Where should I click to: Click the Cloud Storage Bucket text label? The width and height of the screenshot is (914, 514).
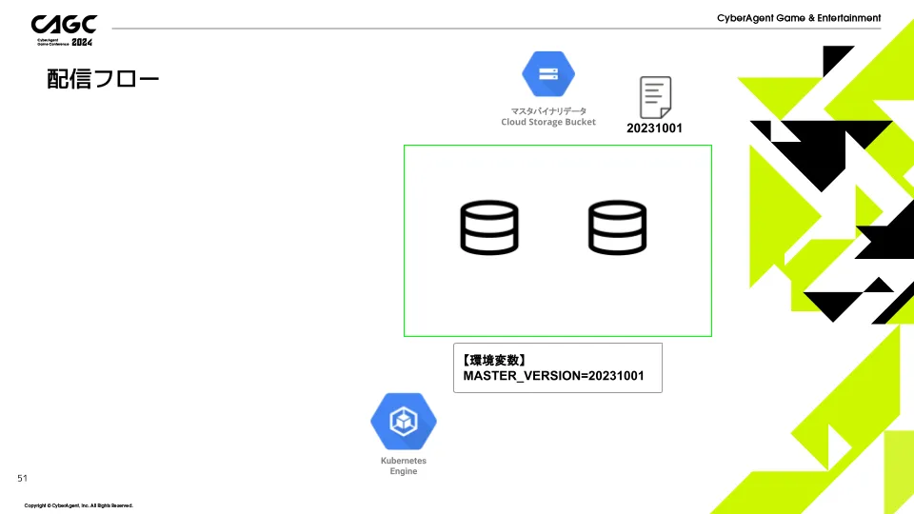tap(548, 122)
